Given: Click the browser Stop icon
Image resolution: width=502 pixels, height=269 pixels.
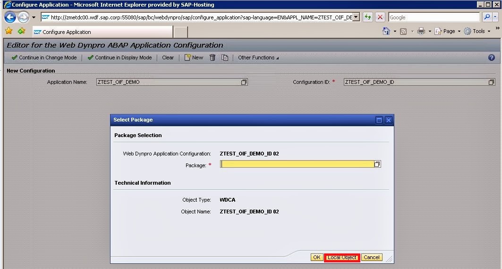Looking at the screenshot, I should (x=380, y=17).
